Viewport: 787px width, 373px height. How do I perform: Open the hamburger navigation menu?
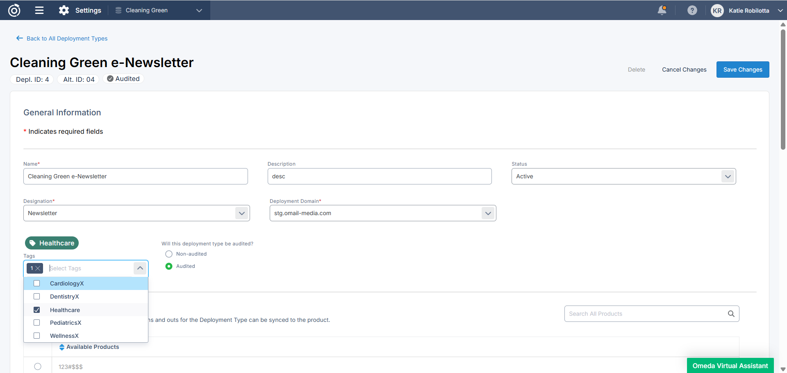pyautogui.click(x=39, y=10)
